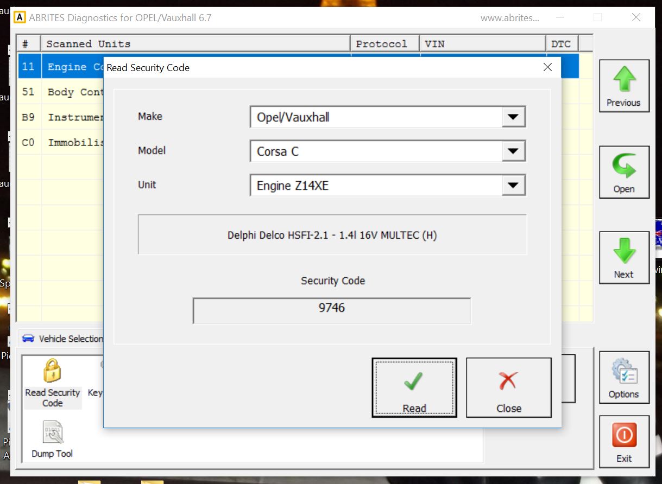Expand the Model dropdown arrow
This screenshot has width=662, height=484.
click(513, 151)
